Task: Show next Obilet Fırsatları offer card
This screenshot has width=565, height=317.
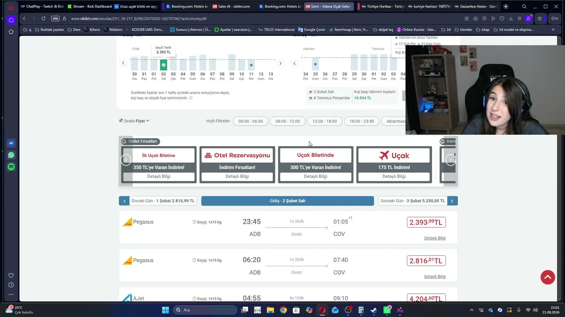Action: tap(451, 160)
